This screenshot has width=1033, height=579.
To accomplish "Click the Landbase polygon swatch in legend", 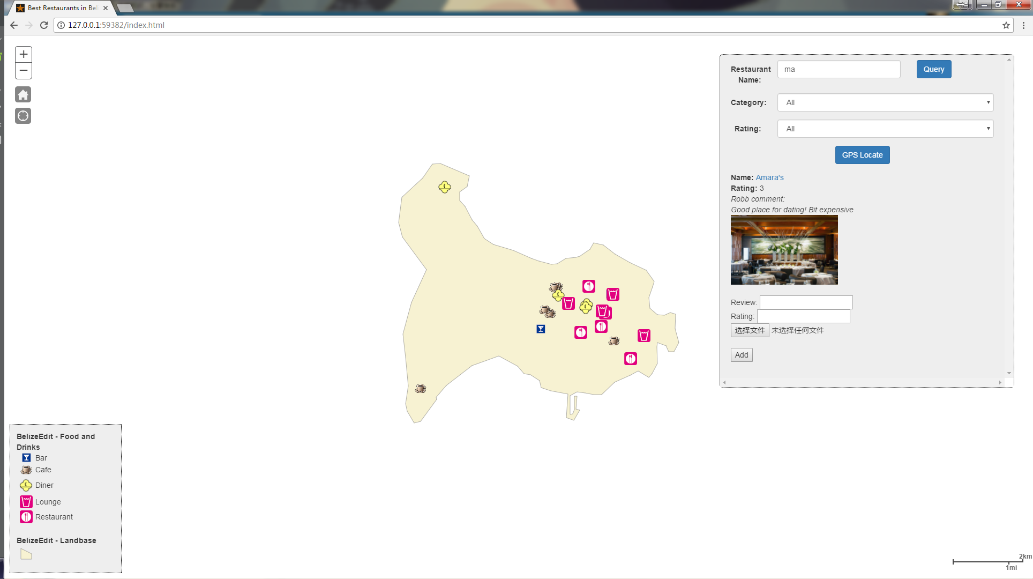I will click(x=26, y=554).
